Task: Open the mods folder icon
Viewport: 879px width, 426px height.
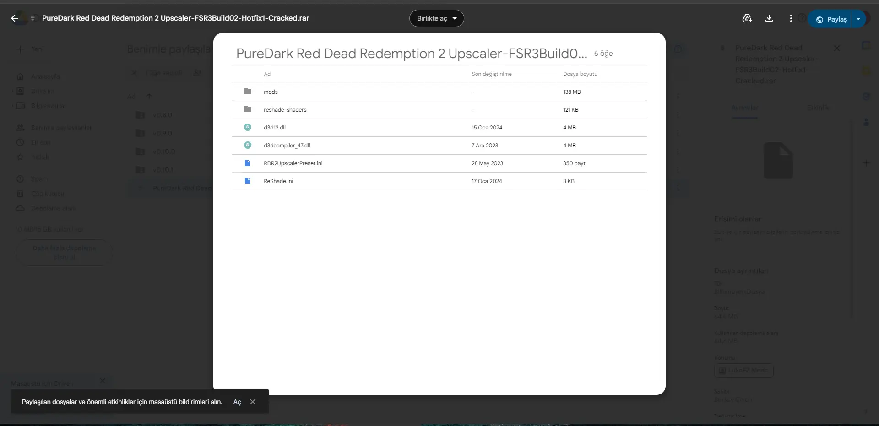Action: [248, 91]
